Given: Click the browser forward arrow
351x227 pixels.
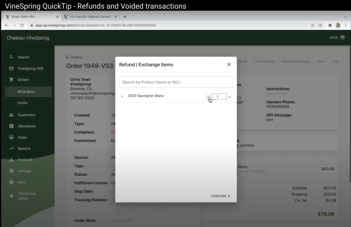Looking at the screenshot, I should click(x=14, y=25).
